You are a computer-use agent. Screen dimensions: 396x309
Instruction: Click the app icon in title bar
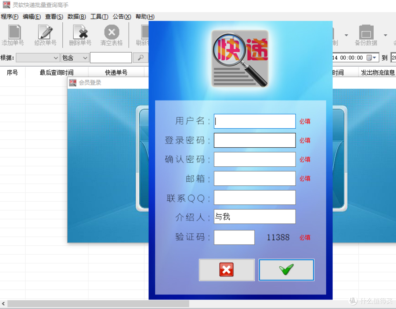[x=6, y=5]
